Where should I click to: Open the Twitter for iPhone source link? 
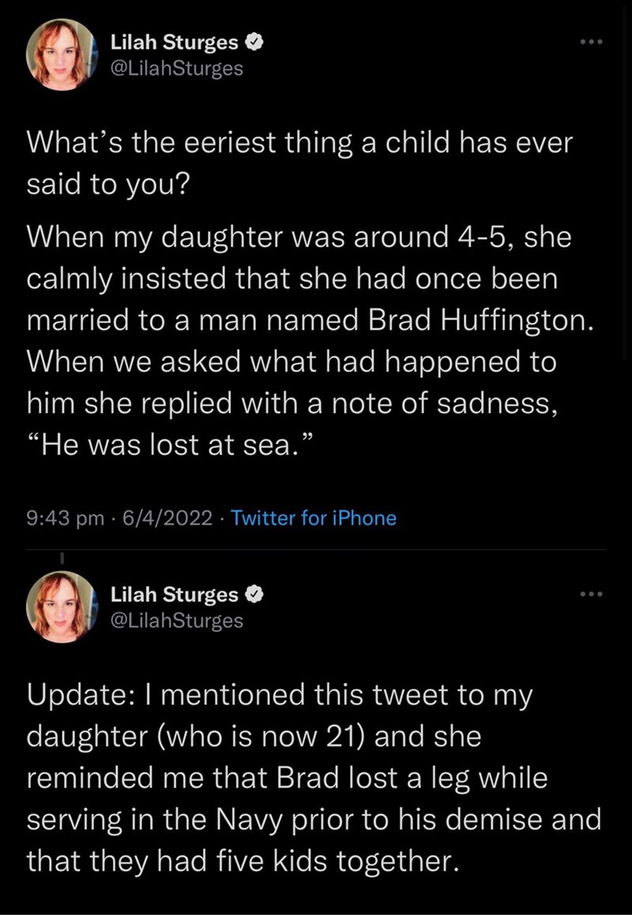[x=314, y=518]
